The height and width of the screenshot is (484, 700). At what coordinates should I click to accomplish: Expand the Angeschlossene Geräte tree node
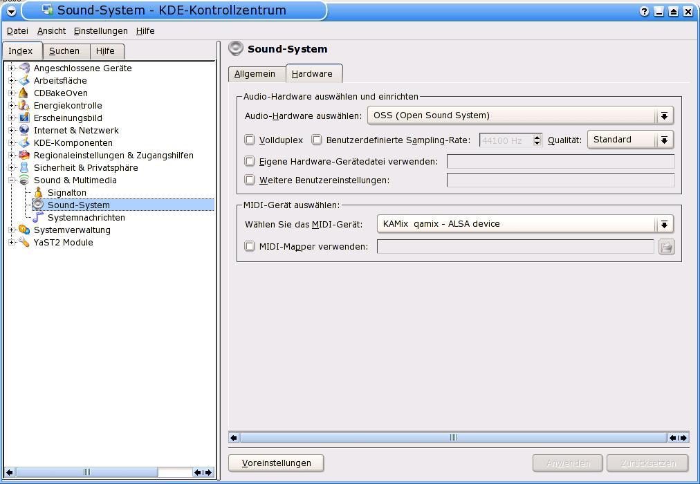[11, 68]
